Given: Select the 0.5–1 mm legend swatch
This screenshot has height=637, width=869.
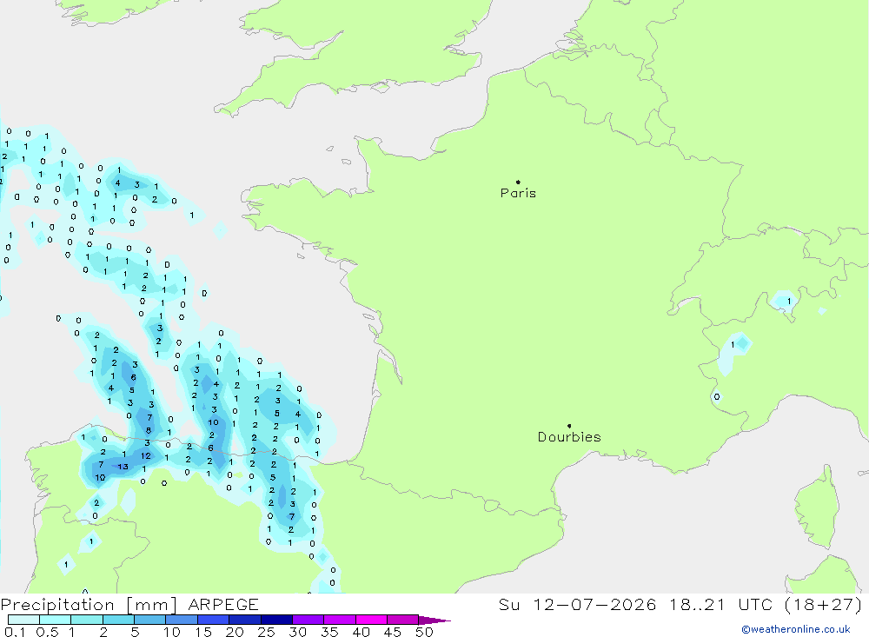Looking at the screenshot, I should [x=55, y=620].
